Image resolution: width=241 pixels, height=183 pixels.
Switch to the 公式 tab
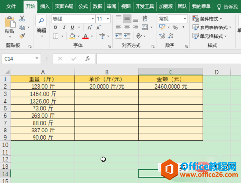83,6
